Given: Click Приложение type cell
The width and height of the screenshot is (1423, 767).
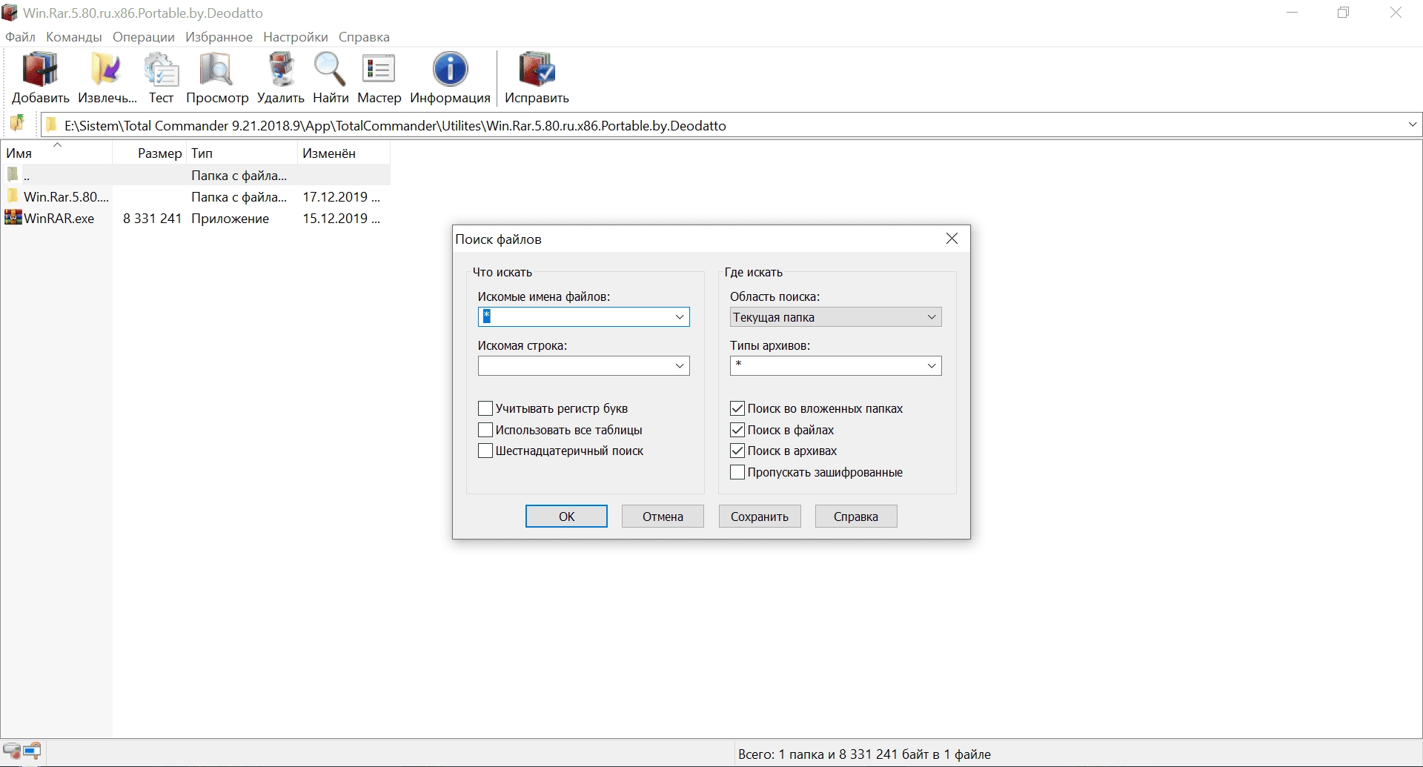Looking at the screenshot, I should click(230, 219).
